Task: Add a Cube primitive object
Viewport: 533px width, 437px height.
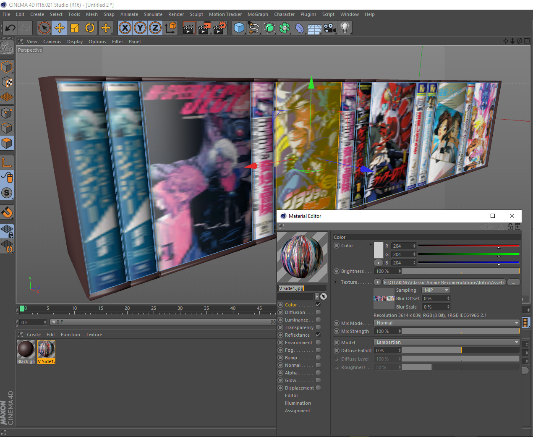Action: tap(239, 28)
